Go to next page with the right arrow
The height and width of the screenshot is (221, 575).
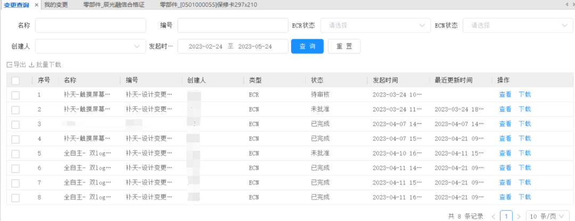click(x=519, y=216)
